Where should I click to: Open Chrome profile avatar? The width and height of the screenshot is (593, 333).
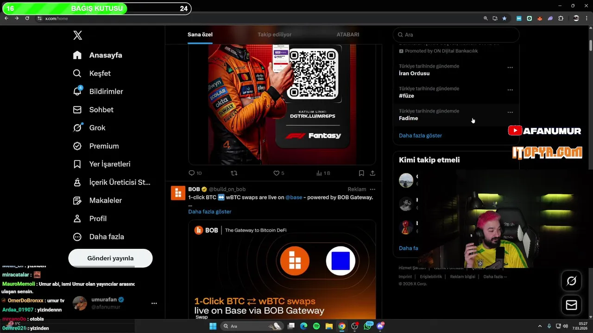[x=576, y=18]
